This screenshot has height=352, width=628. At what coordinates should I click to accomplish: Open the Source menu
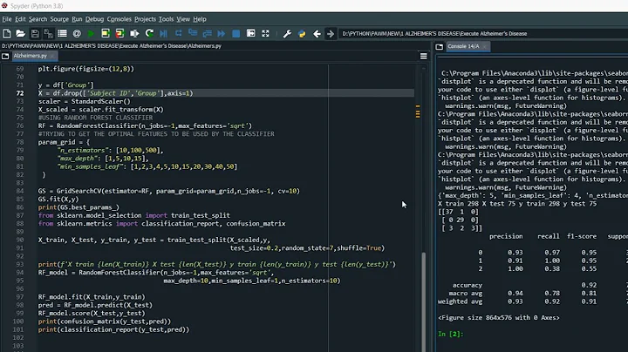pos(59,19)
